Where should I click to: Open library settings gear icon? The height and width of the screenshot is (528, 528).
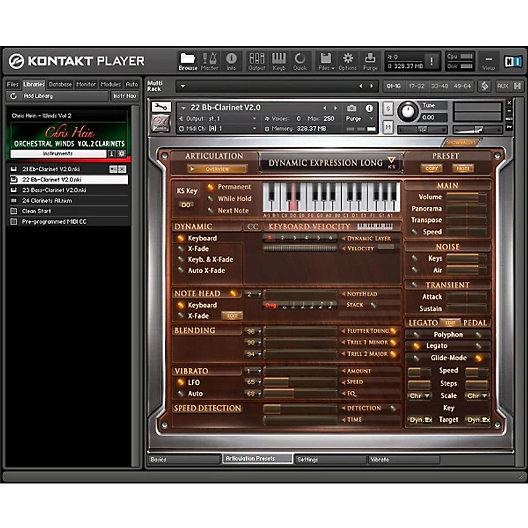[x=121, y=154]
